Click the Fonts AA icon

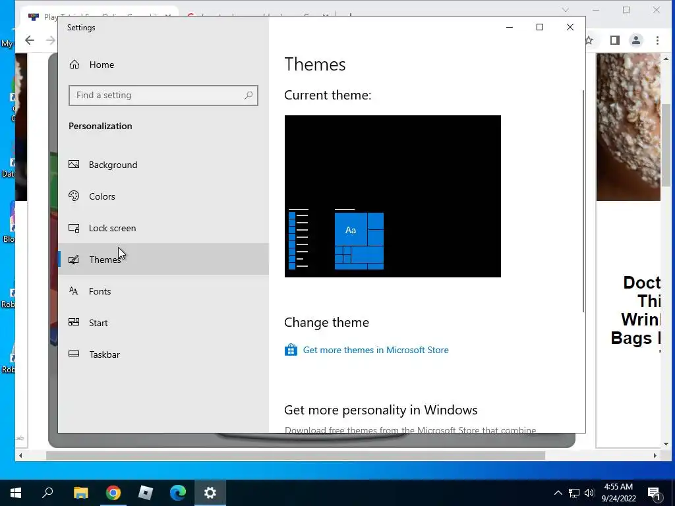click(x=74, y=291)
